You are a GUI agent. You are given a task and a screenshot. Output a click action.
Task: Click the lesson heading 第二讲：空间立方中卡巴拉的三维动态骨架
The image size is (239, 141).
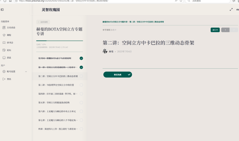148,43
